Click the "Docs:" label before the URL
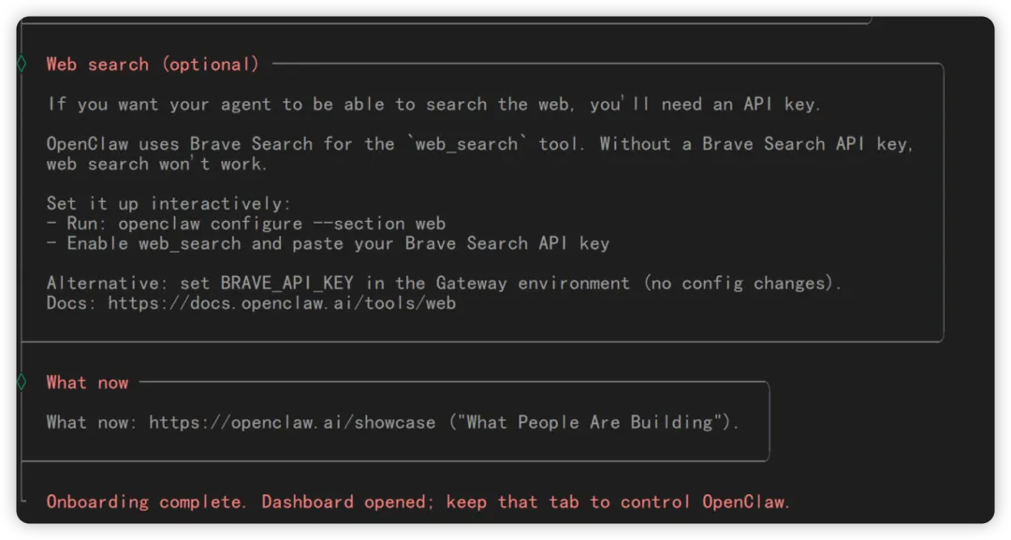 click(x=71, y=303)
